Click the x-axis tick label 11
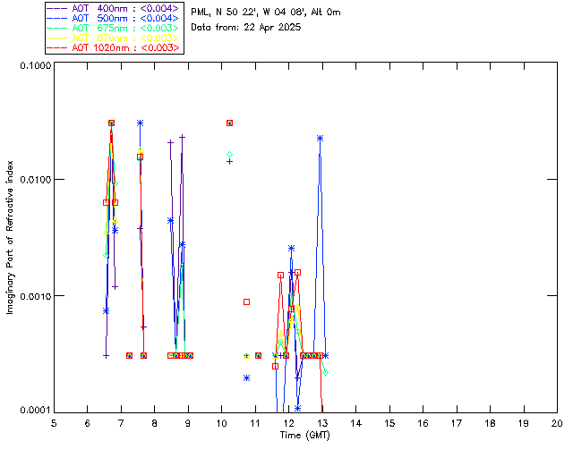The width and height of the screenshot is (573, 458). pyautogui.click(x=255, y=423)
